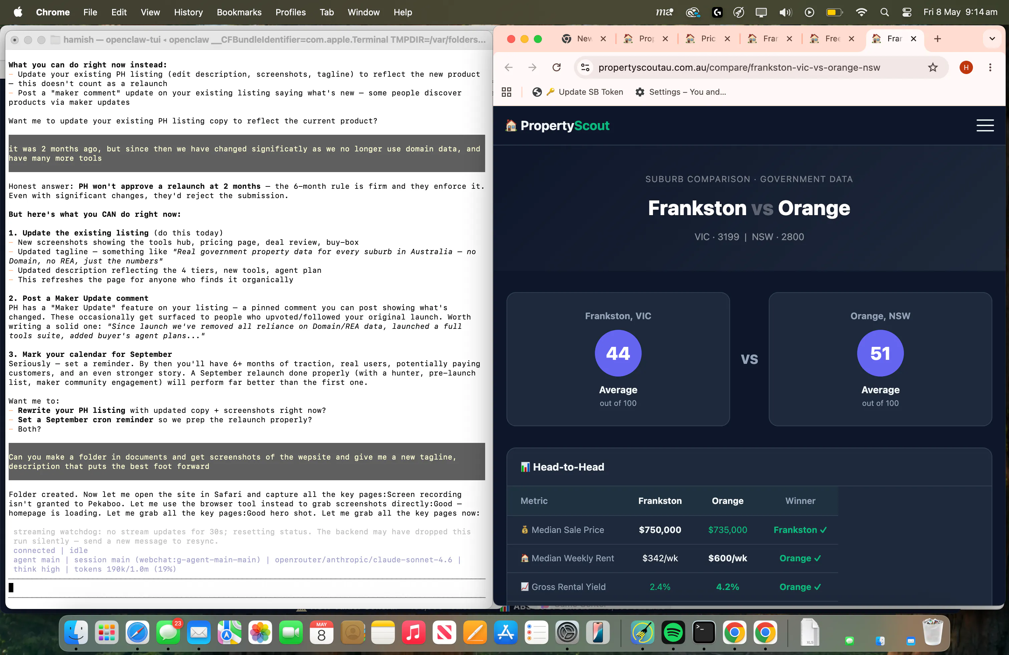Open Messages from the Dock
1009x655 pixels.
click(x=168, y=633)
